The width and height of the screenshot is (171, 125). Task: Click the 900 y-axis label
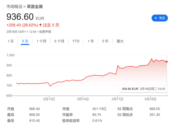(9, 65)
